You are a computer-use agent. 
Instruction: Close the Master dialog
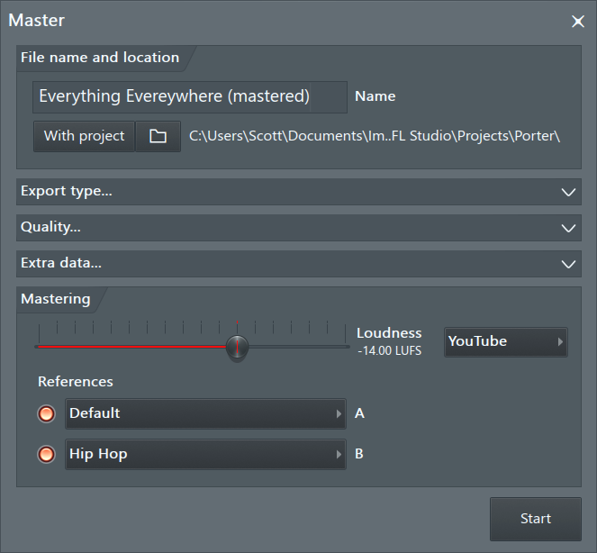tap(577, 22)
